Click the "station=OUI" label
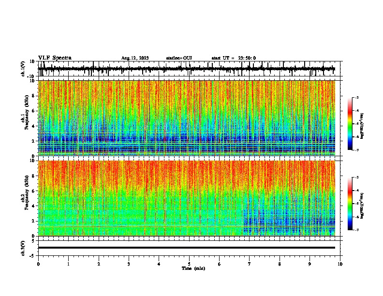This screenshot has height=296, width=383. (x=179, y=58)
